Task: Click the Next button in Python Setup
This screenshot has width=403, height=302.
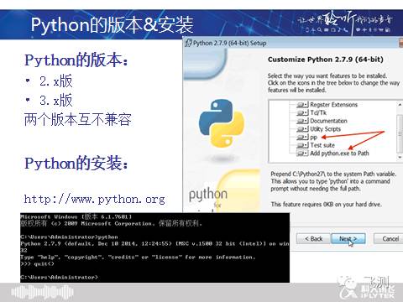Action: point(348,239)
